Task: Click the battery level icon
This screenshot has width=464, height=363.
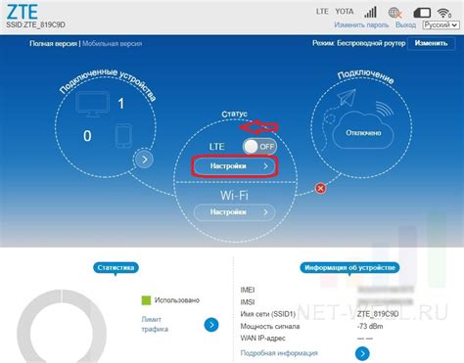Action: 422,13
